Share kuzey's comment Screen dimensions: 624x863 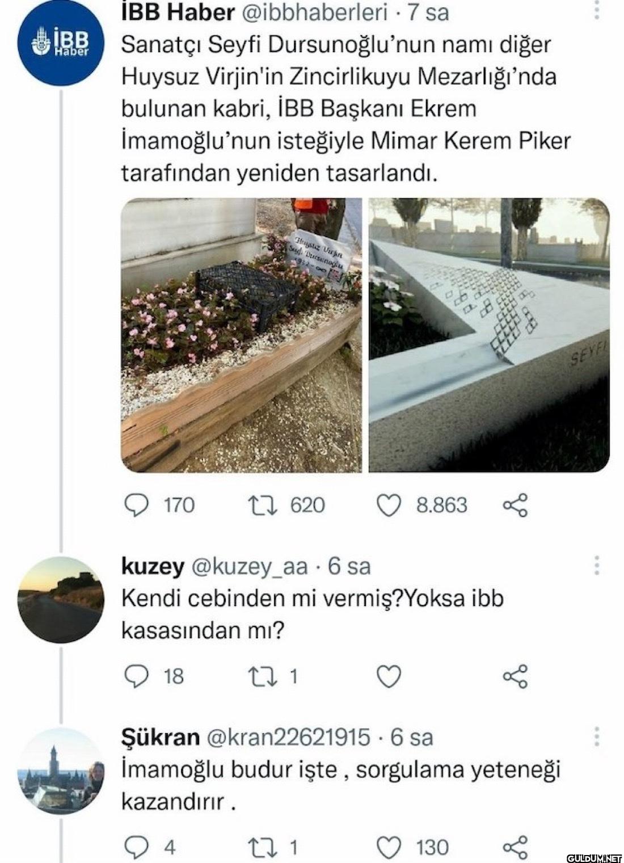coord(515,676)
